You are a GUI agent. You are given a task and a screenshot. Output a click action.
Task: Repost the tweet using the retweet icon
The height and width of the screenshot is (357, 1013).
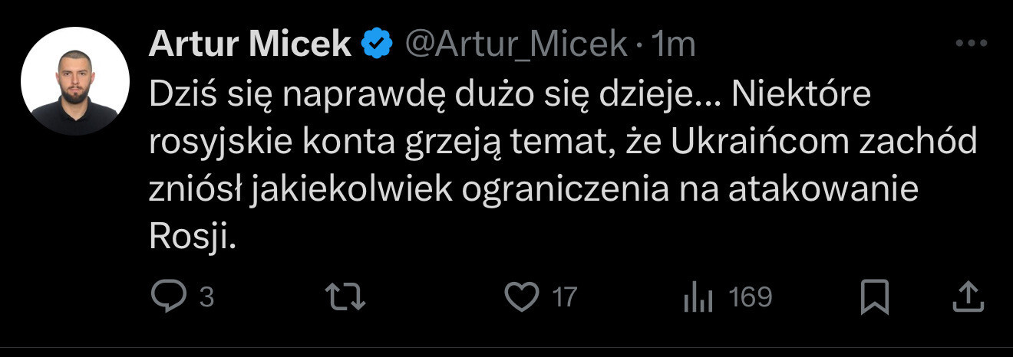[x=345, y=296]
